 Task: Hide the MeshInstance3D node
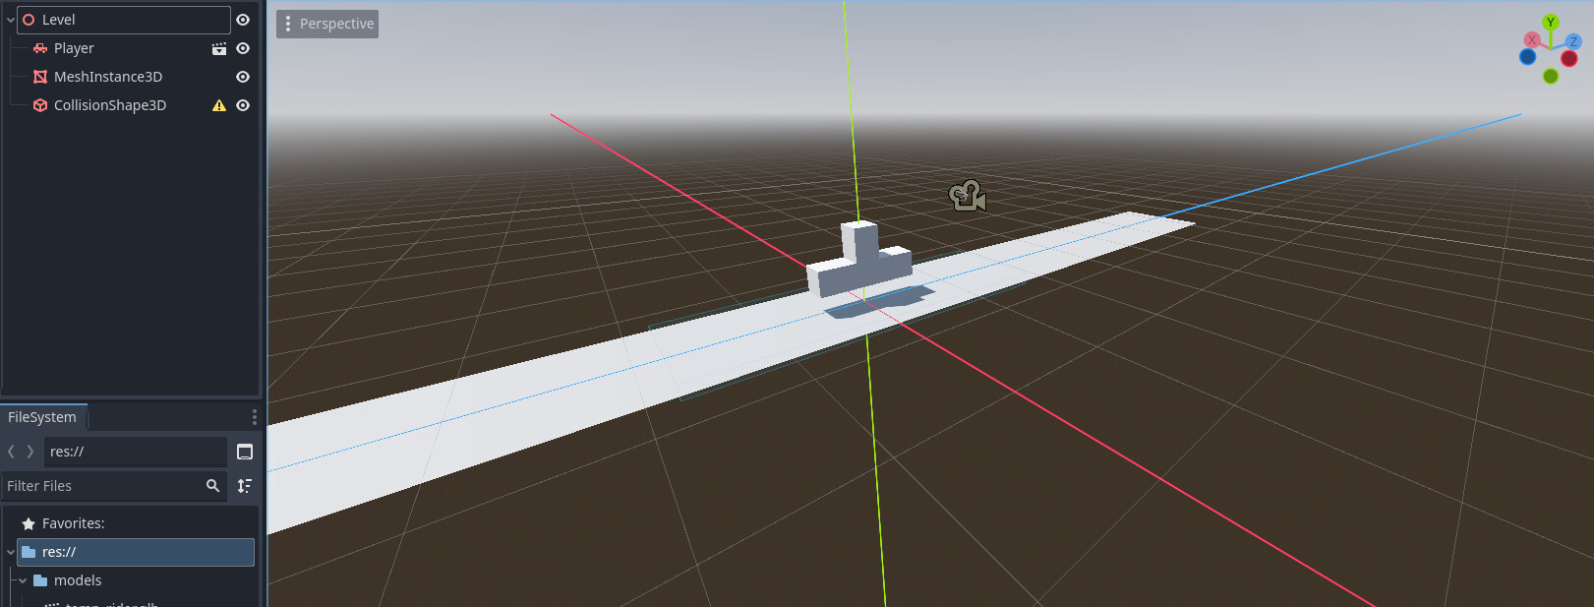pos(243,77)
